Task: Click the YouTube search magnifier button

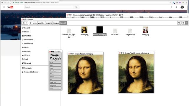Action: coord(76,7)
